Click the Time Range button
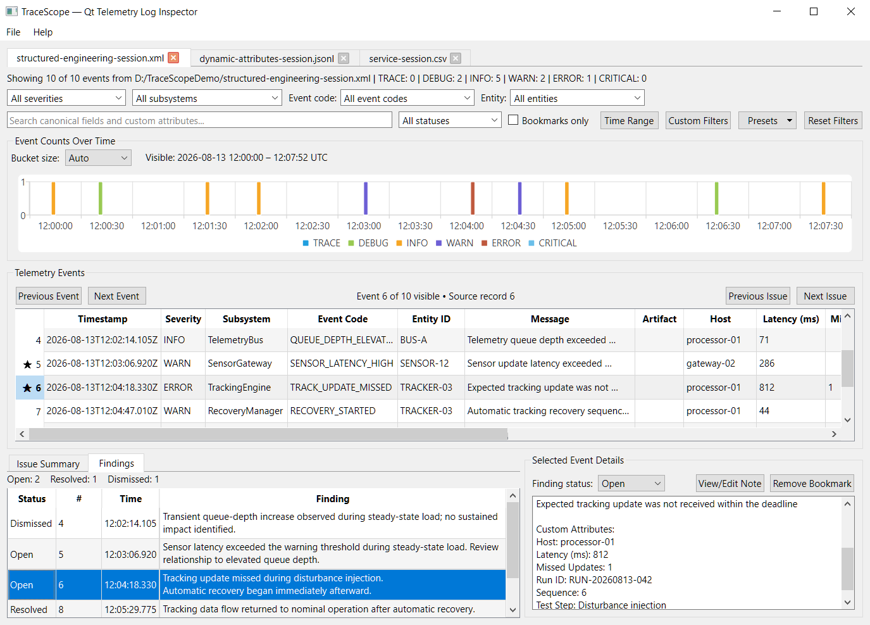The height and width of the screenshot is (625, 870). pyautogui.click(x=629, y=120)
